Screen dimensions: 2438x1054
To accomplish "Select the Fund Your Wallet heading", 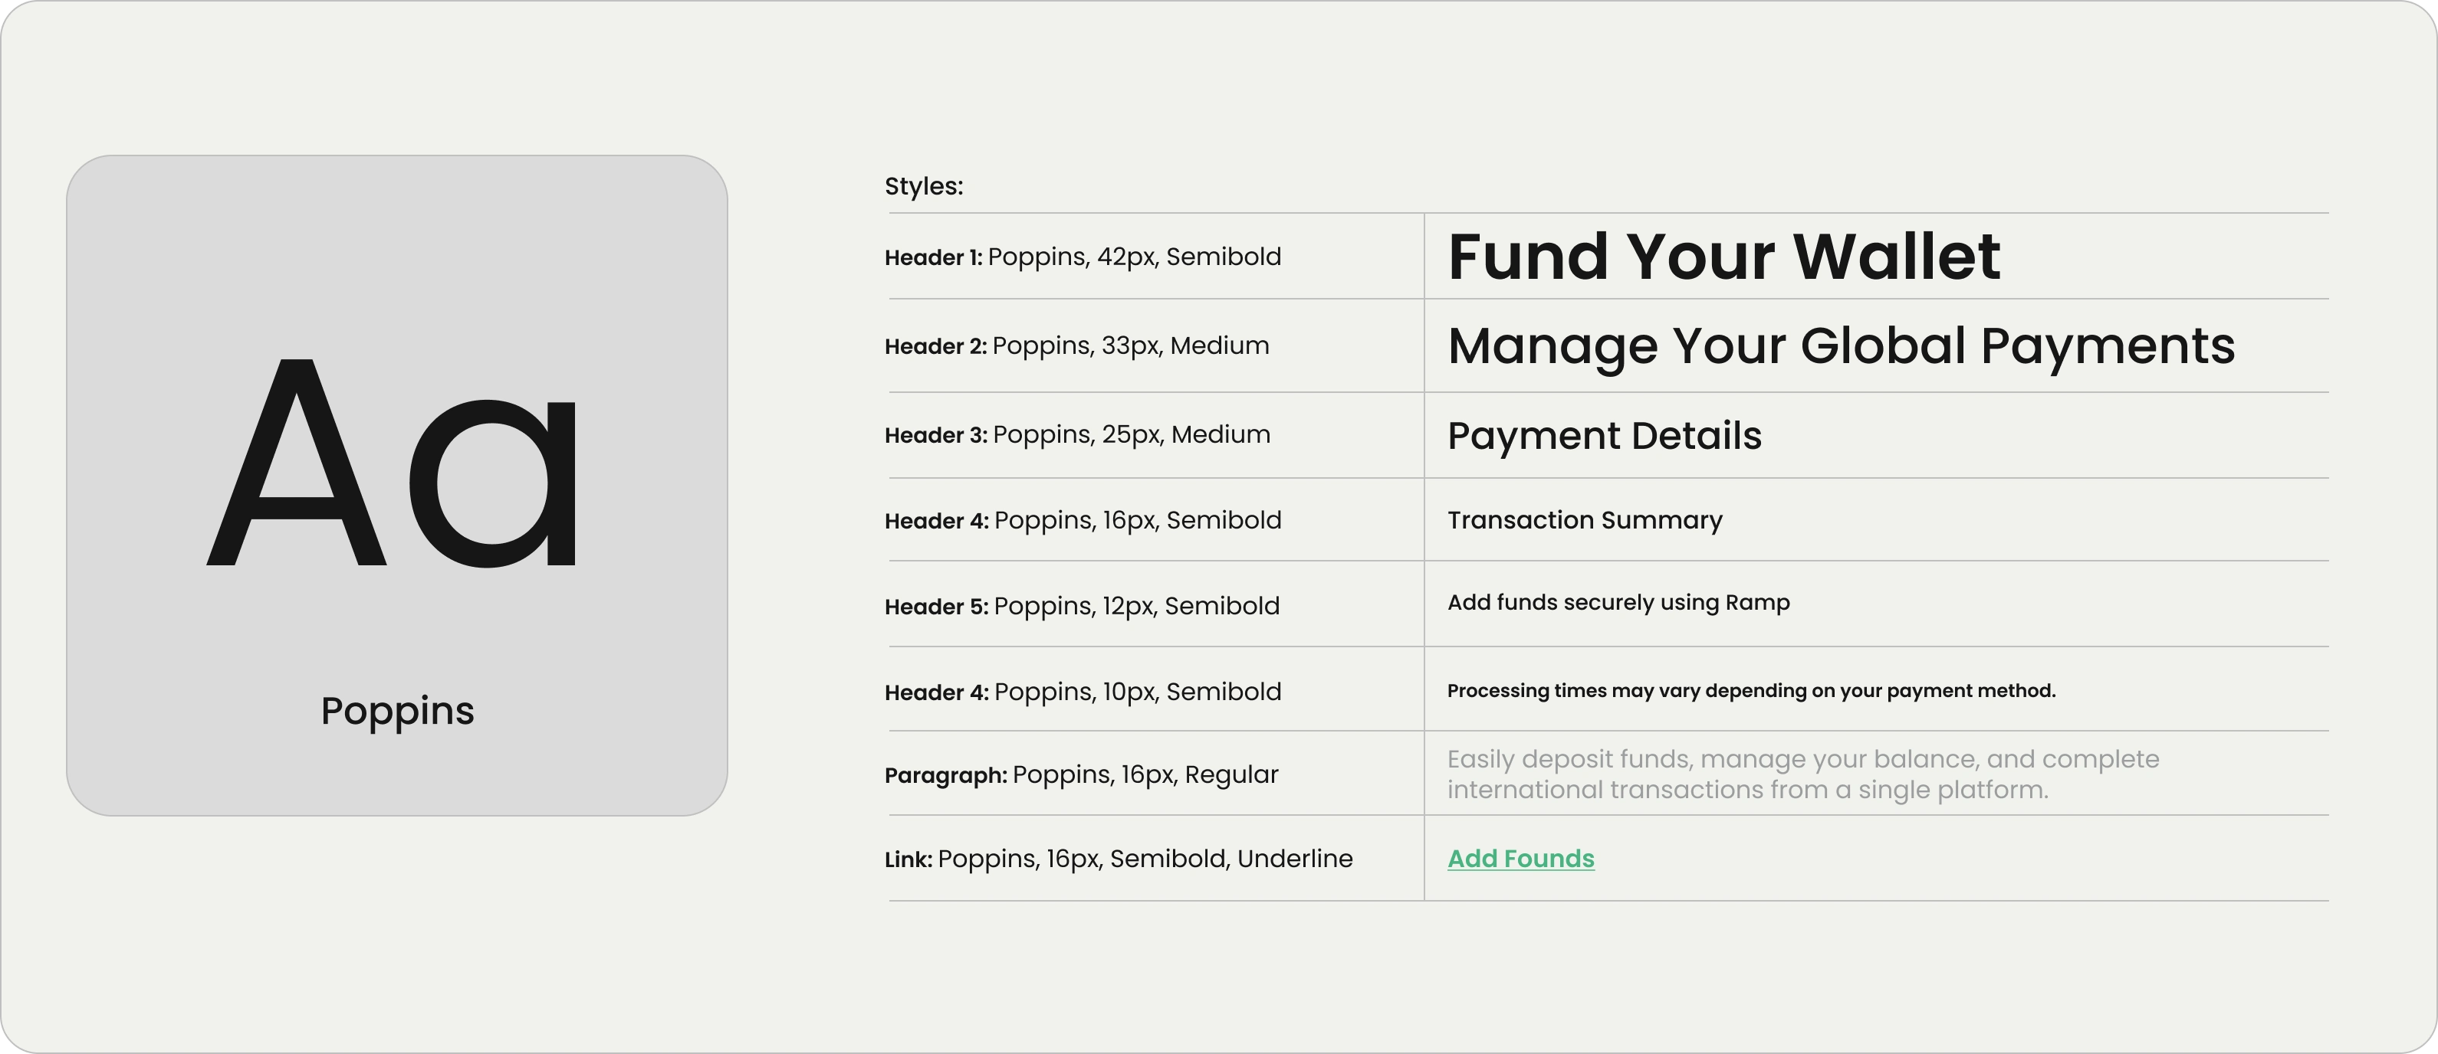I will pos(1723,256).
